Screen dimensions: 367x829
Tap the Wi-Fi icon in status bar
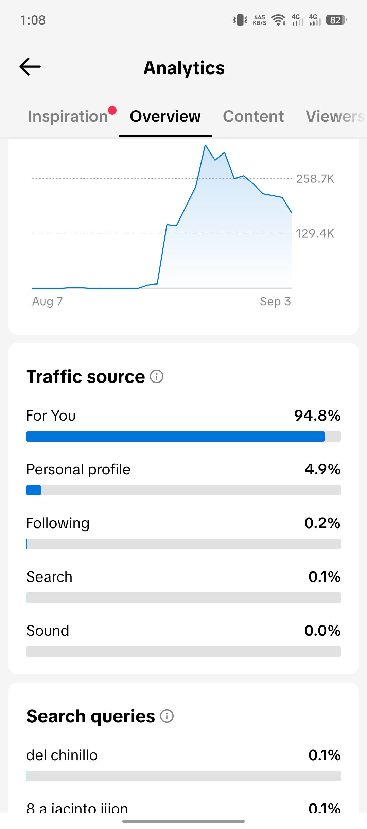(x=279, y=20)
